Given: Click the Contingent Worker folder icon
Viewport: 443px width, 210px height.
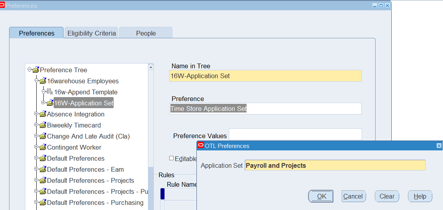Looking at the screenshot, I should click(x=43, y=148).
